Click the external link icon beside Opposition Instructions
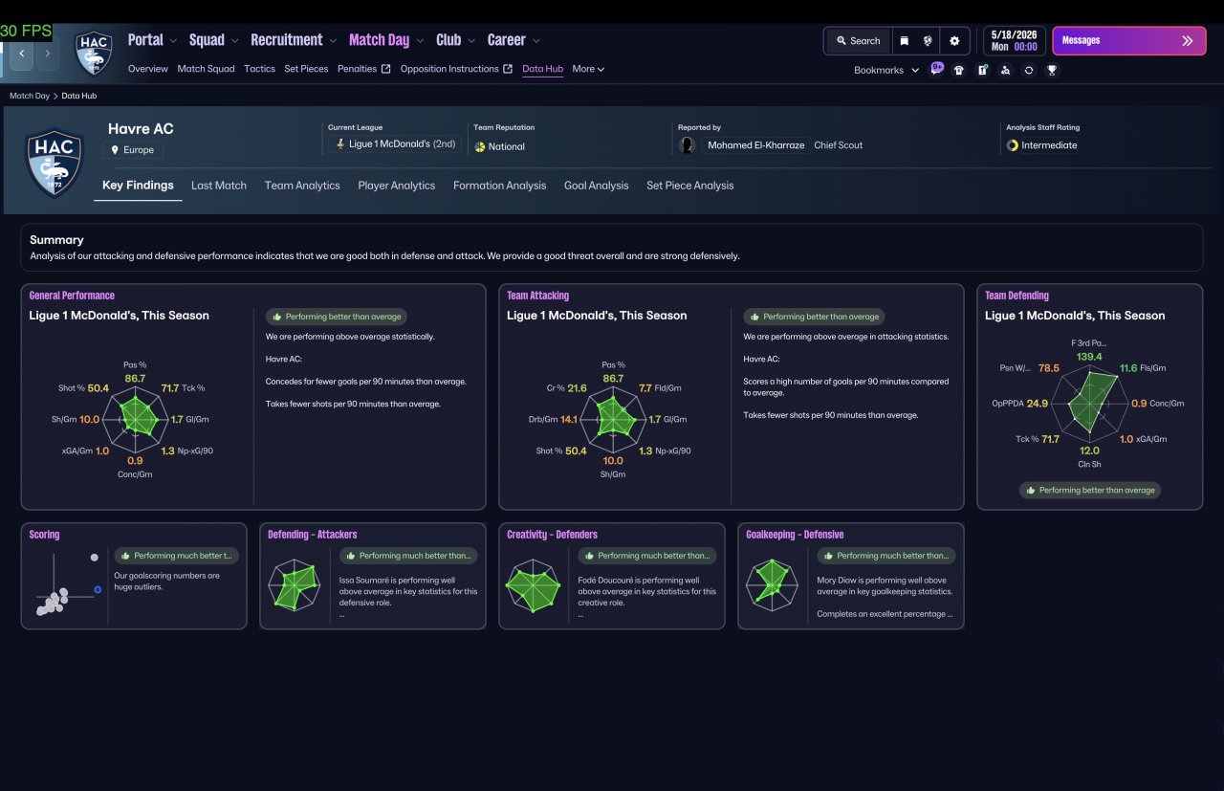The width and height of the screenshot is (1224, 791). (508, 69)
